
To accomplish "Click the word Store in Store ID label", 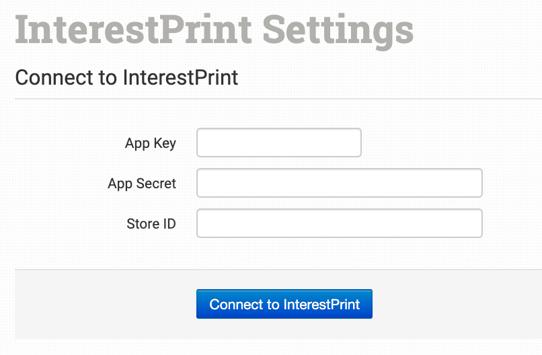I will 142,224.
